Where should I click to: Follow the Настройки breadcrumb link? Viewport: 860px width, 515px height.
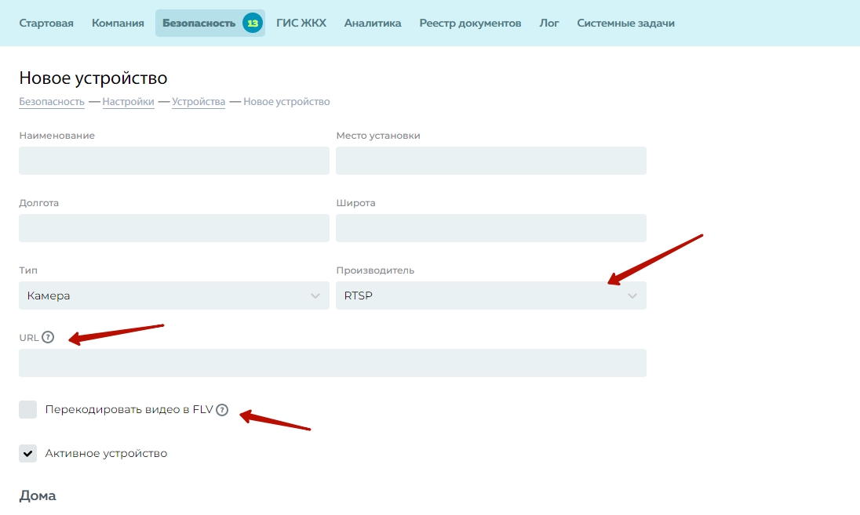pos(128,102)
